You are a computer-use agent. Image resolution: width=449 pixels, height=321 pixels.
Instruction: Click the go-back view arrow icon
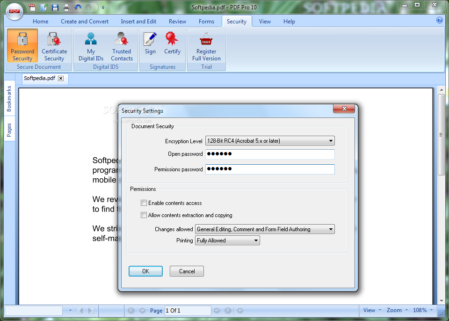pos(240,310)
